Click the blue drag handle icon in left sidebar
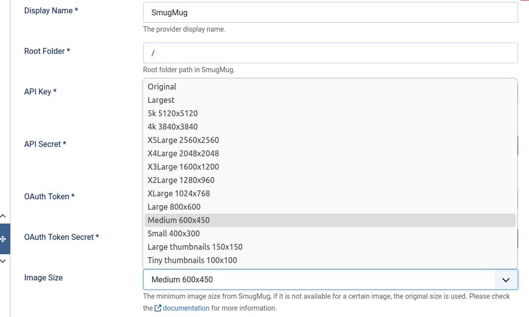529x317 pixels. coord(4,239)
